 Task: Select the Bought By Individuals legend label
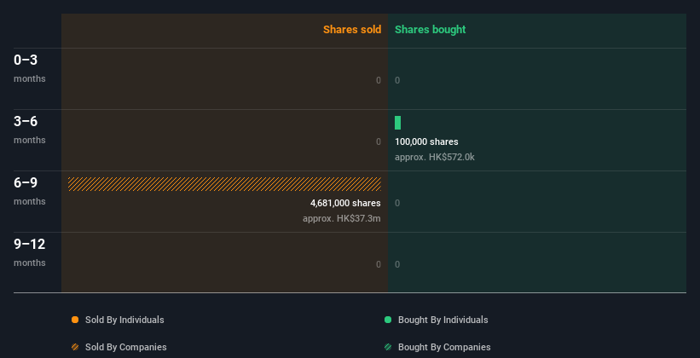click(443, 320)
